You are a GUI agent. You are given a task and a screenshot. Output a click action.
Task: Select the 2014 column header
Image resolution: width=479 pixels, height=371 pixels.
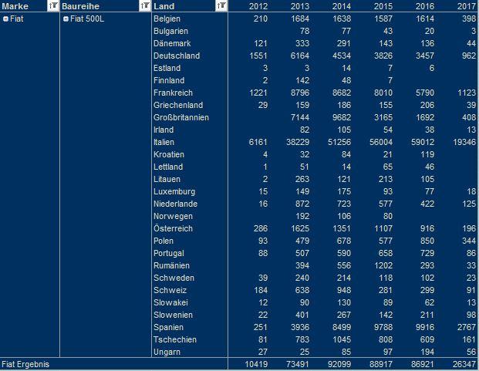click(342, 6)
